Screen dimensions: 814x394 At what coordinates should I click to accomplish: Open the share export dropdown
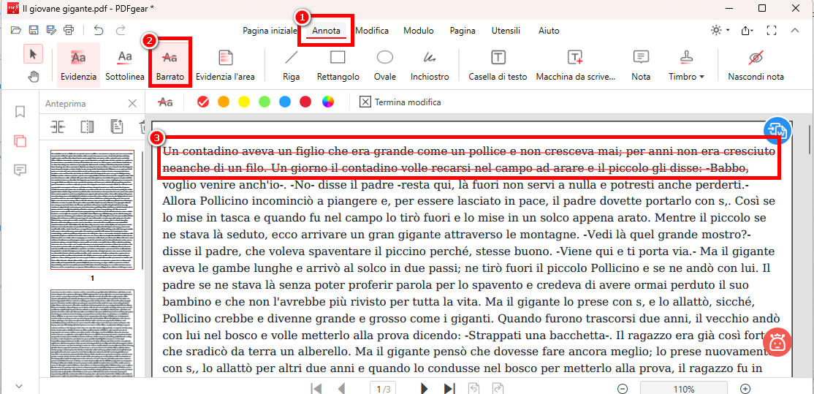tap(748, 30)
